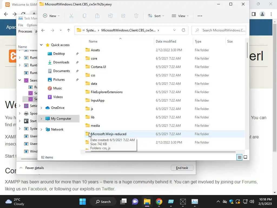
Task: Select the Assets folder icon
Action: tap(87, 50)
